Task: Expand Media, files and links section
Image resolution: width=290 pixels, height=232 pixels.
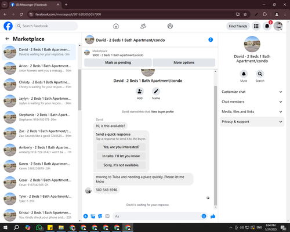Action: click(x=252, y=112)
